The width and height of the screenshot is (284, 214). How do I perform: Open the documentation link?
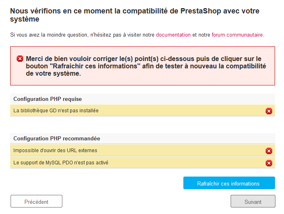[x=173, y=35]
